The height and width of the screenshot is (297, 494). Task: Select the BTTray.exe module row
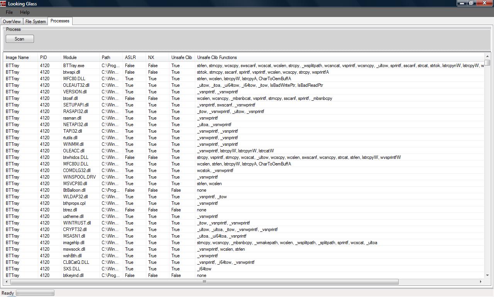[244, 66]
